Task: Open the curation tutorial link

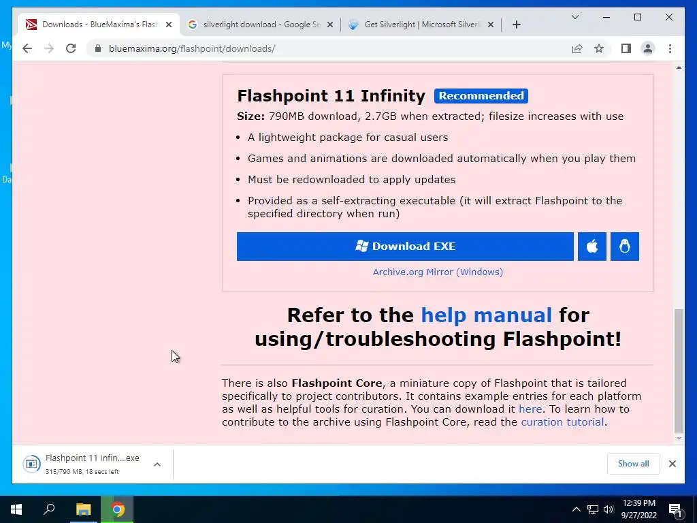Action: (562, 422)
